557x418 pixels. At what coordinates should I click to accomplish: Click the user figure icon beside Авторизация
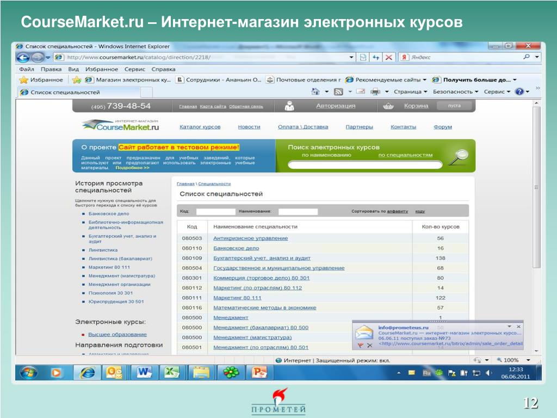pos(289,106)
